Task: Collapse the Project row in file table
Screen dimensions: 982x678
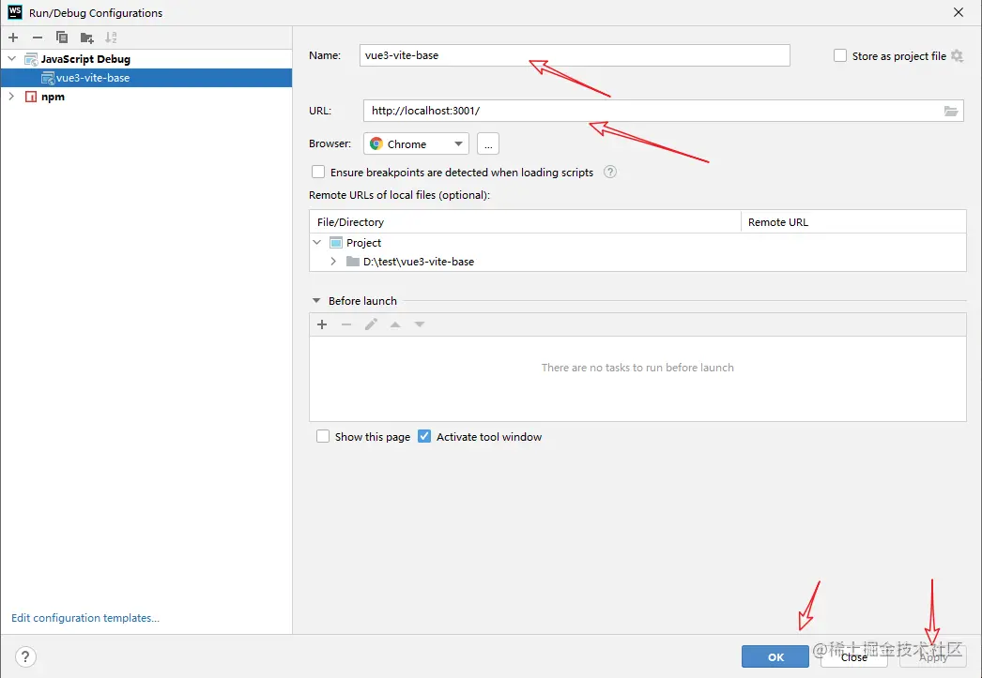Action: pyautogui.click(x=317, y=243)
